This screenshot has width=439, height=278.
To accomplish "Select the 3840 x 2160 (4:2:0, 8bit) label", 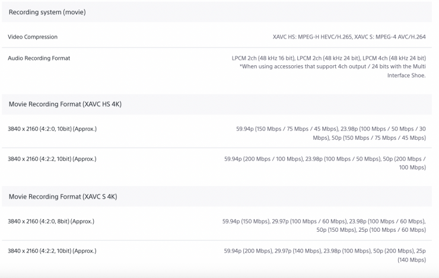I will point(51,221).
